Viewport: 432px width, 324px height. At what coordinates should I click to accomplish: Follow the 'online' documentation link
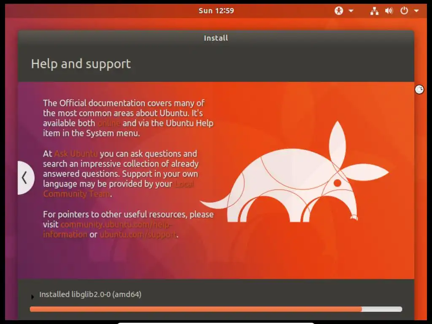click(109, 123)
